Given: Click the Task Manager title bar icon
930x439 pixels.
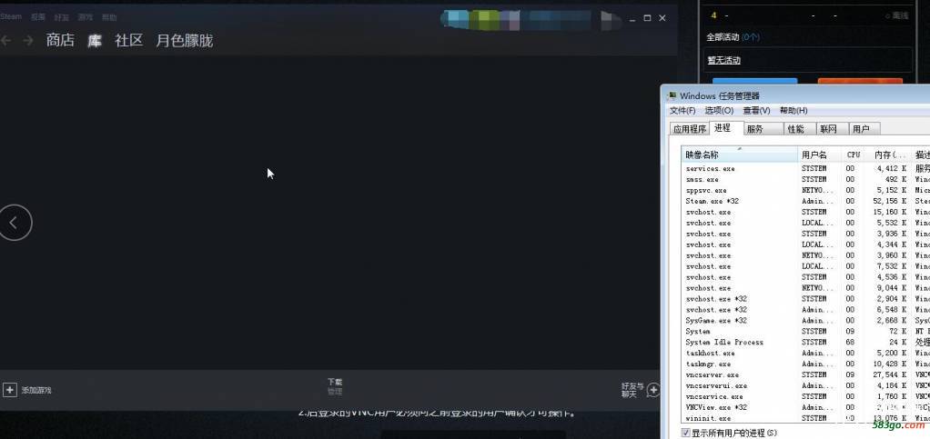Looking at the screenshot, I should click(672, 96).
